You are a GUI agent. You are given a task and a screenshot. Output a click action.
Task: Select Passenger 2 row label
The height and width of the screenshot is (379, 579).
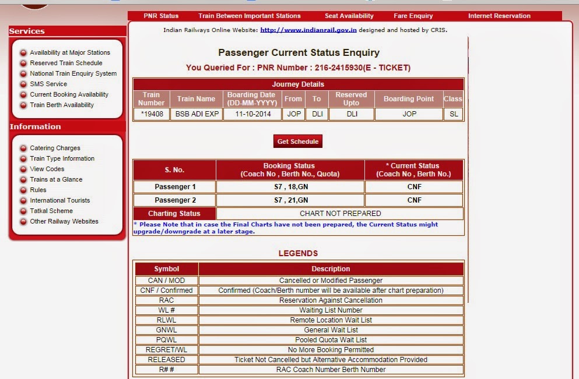[175, 200]
